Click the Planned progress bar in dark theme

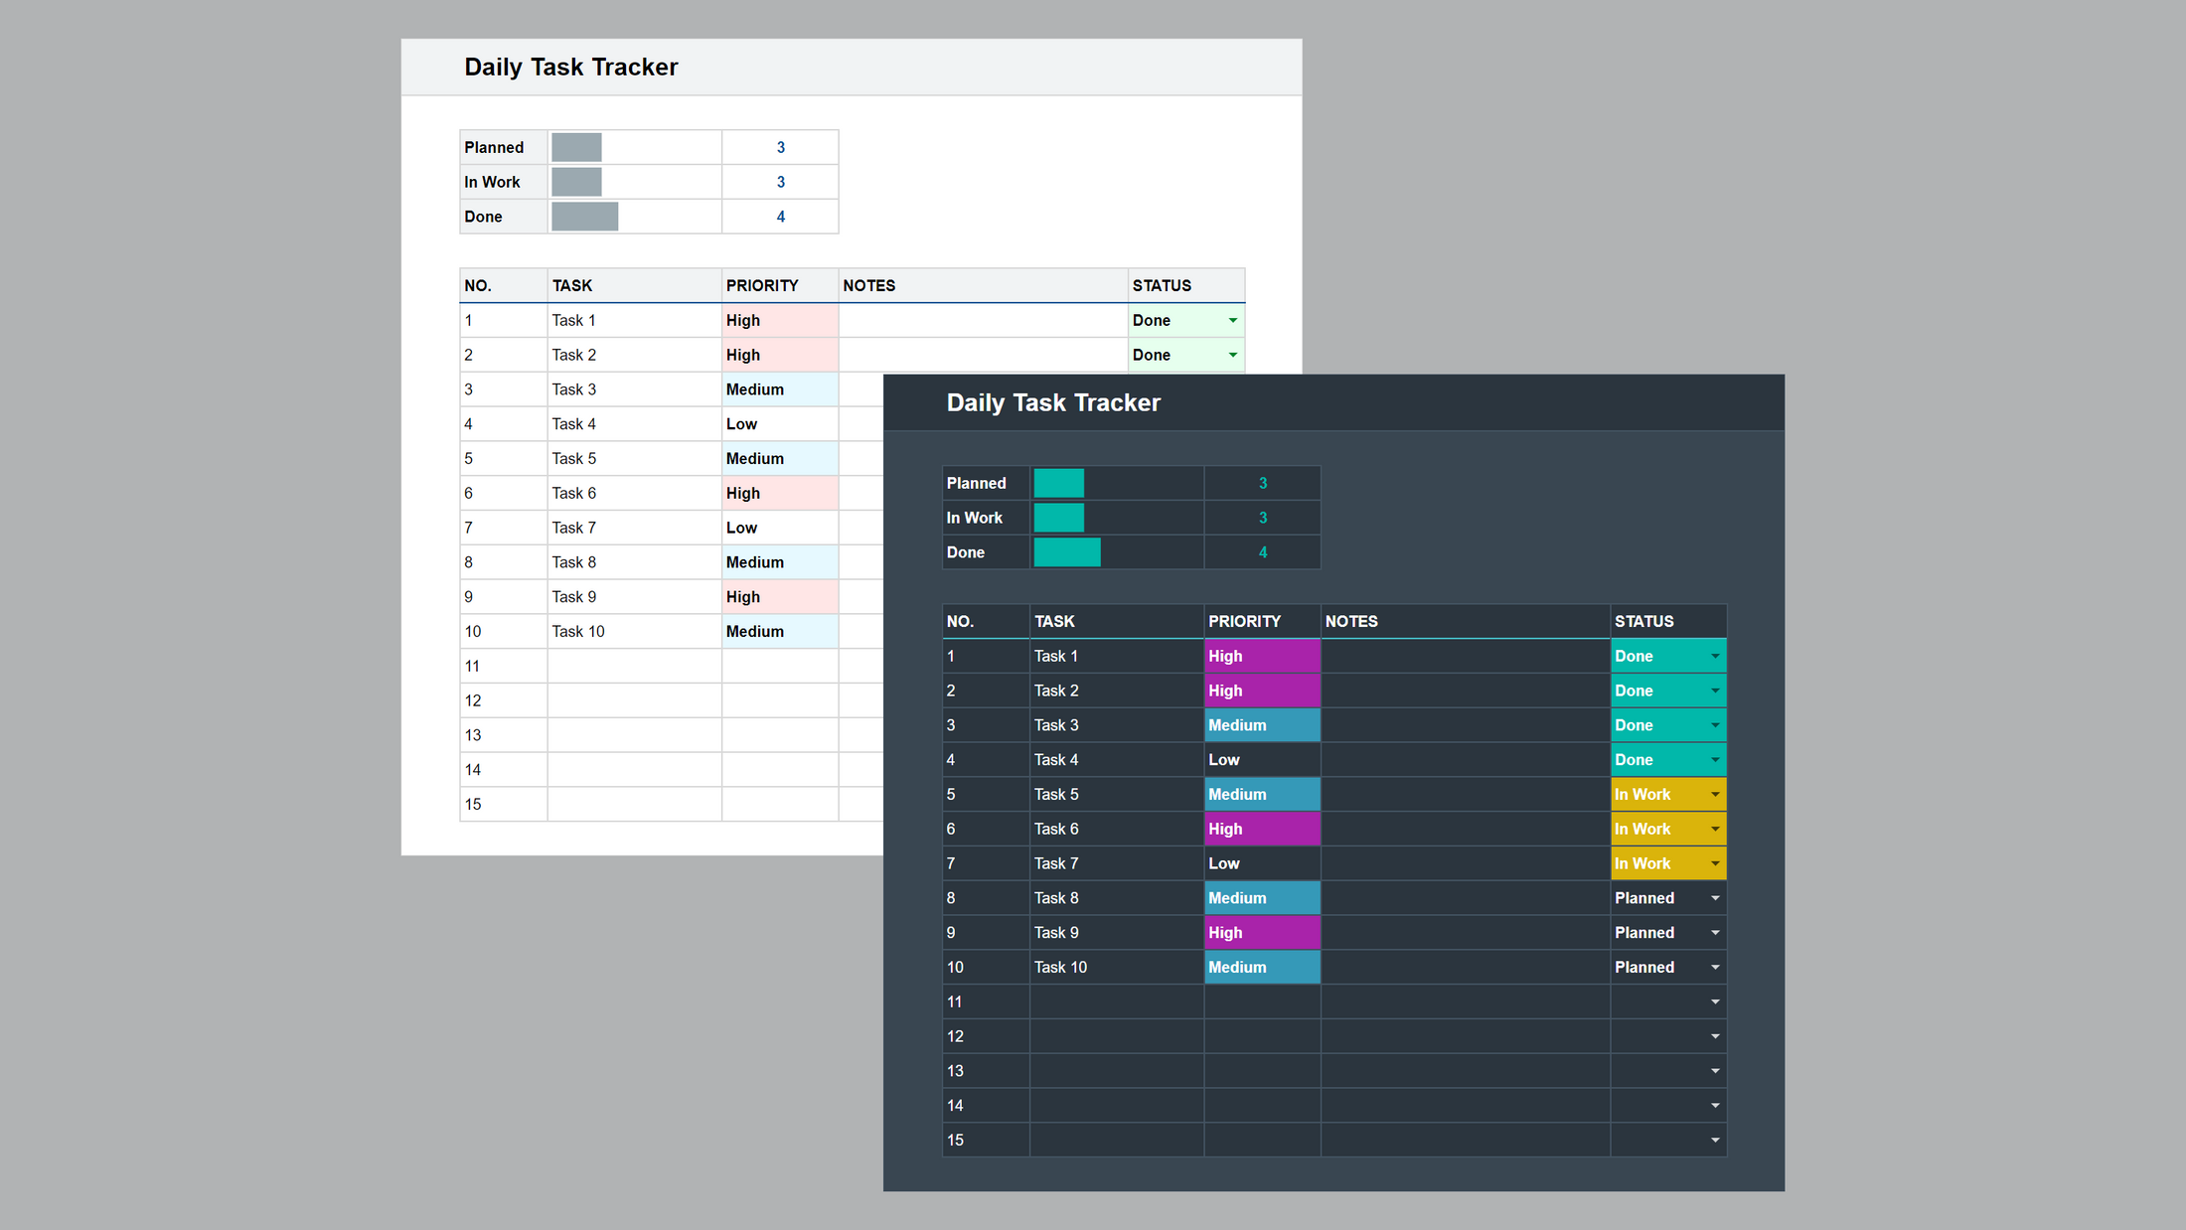tap(1058, 483)
